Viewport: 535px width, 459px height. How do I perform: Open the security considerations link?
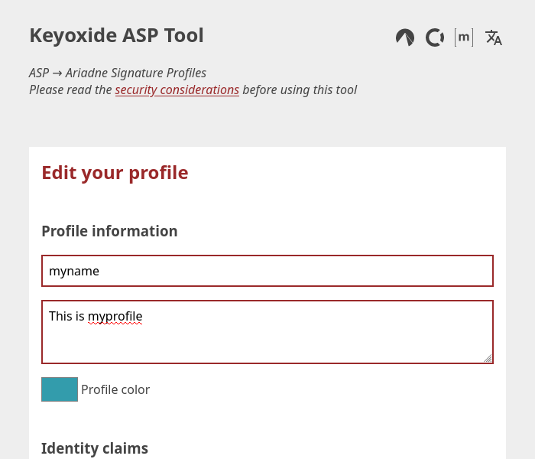tap(177, 90)
